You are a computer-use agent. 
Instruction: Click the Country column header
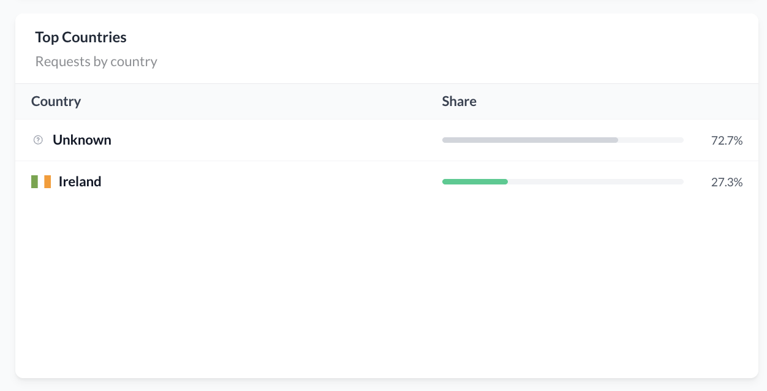pos(56,101)
